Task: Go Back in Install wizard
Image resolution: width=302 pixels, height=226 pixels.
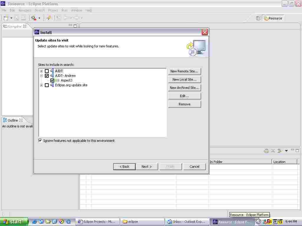Action: tap(124, 167)
